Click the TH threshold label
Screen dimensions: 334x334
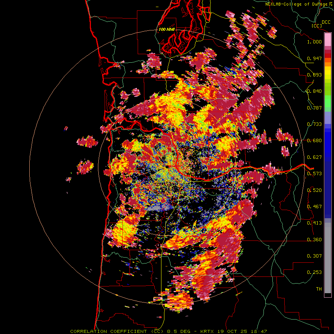(x=319, y=289)
